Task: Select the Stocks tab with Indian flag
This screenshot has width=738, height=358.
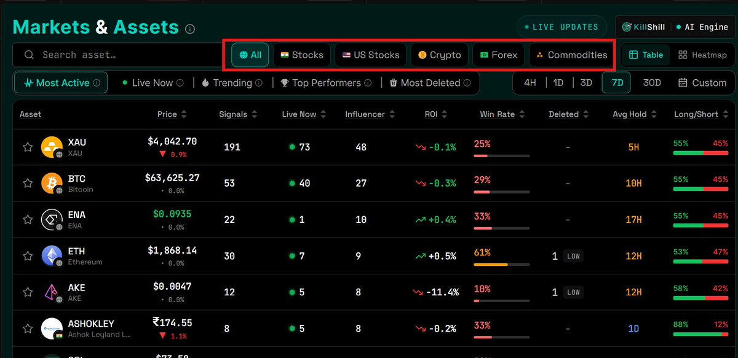Action: [x=301, y=55]
